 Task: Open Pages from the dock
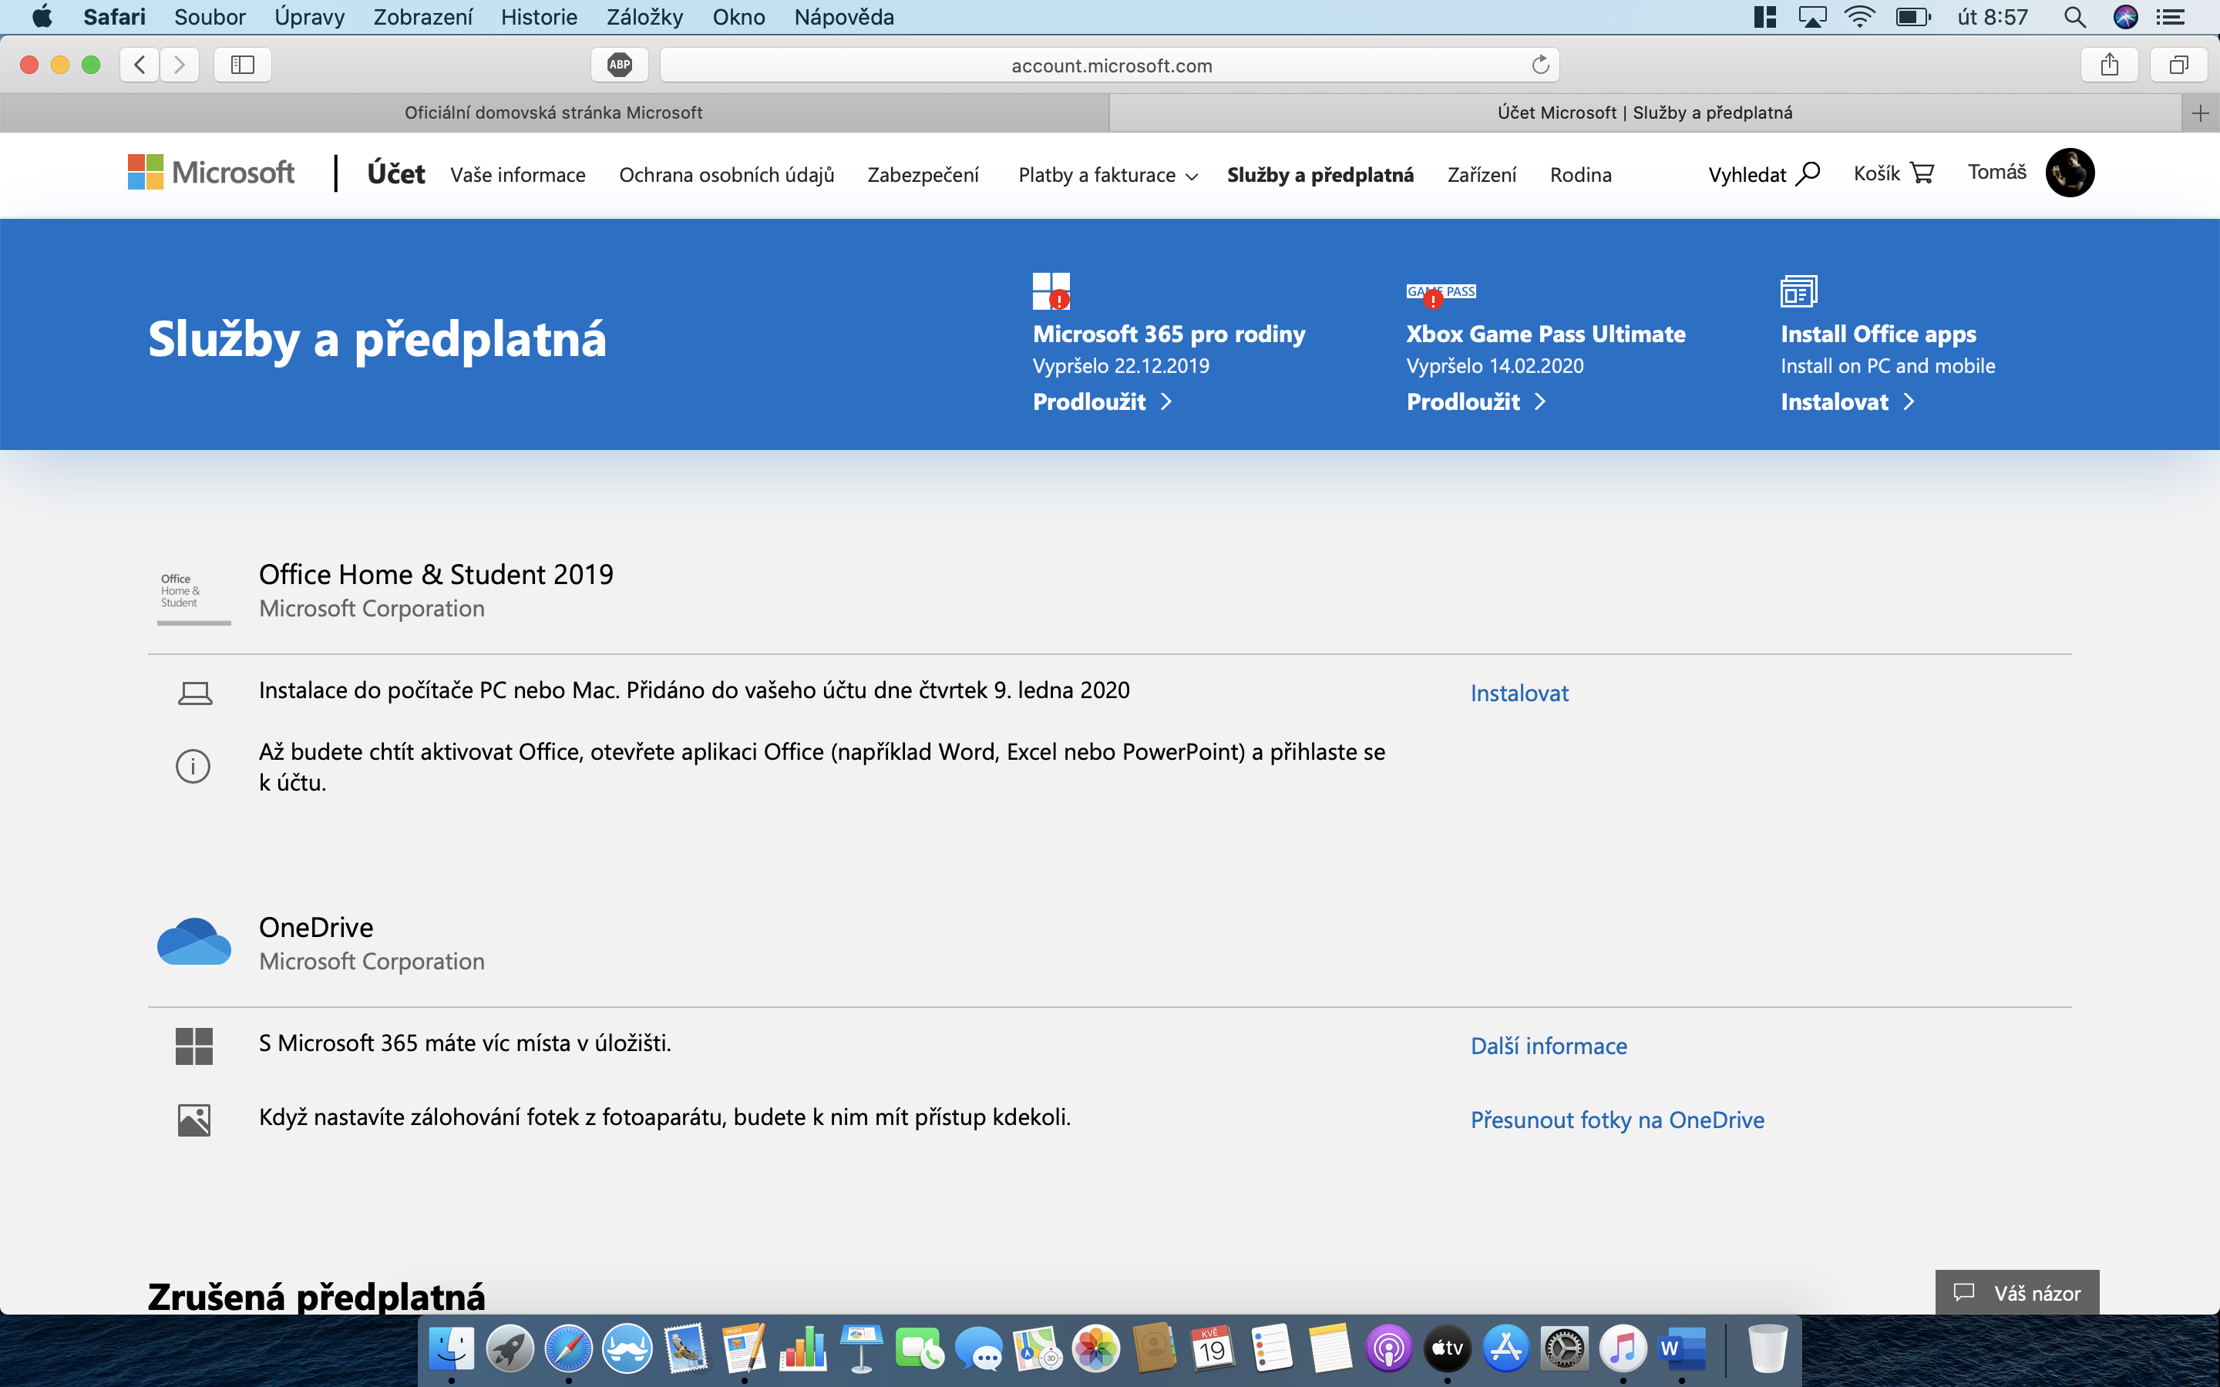(x=744, y=1348)
